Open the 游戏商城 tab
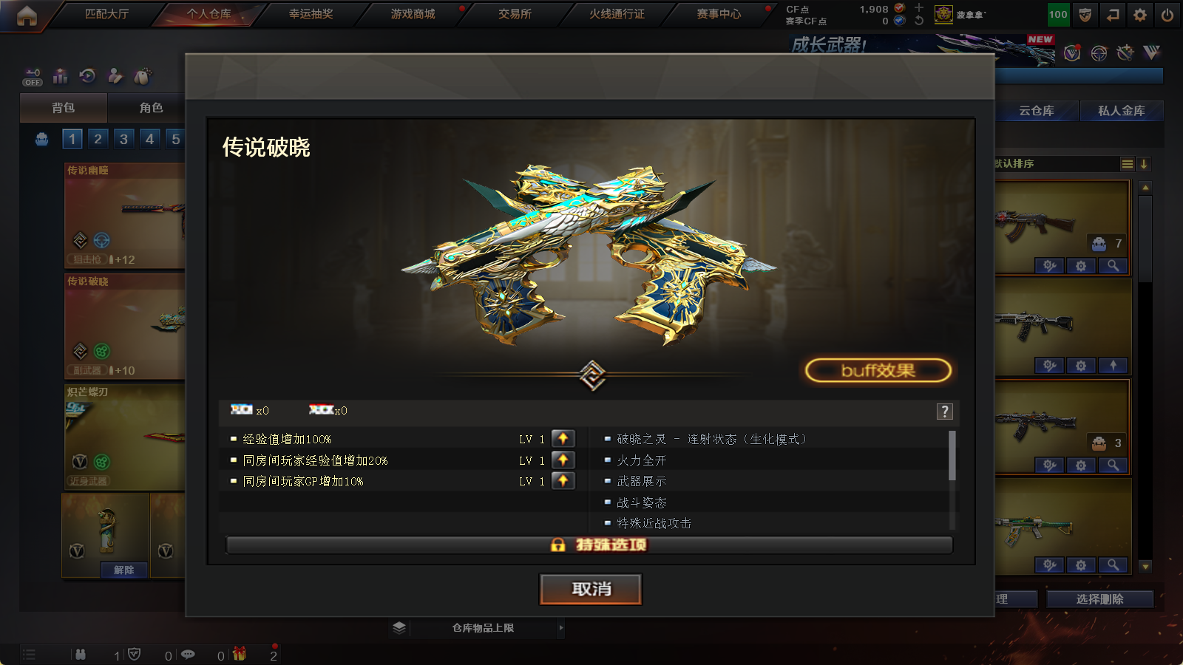 [x=413, y=14]
